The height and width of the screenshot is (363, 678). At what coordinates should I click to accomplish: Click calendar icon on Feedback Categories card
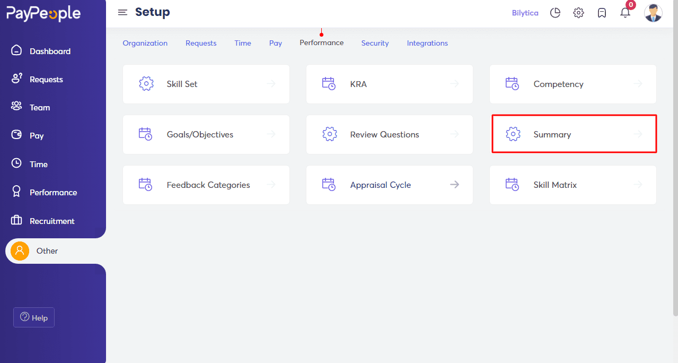tap(146, 185)
